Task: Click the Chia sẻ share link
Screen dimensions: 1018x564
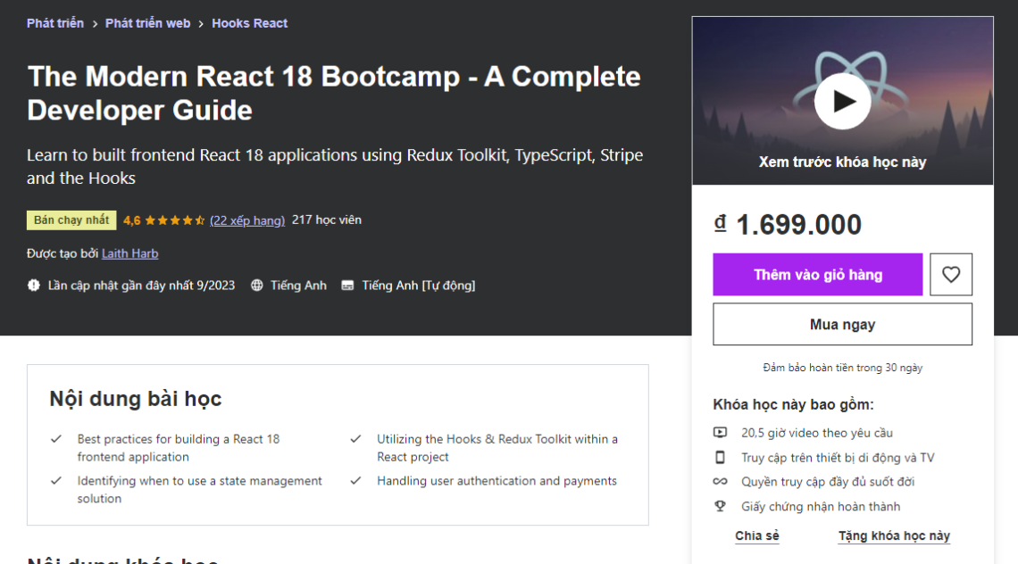Action: click(757, 536)
